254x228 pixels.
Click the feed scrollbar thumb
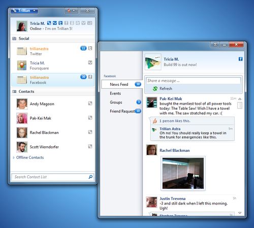coord(240,105)
